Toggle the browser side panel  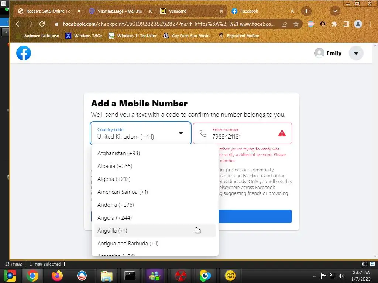(x=346, y=24)
